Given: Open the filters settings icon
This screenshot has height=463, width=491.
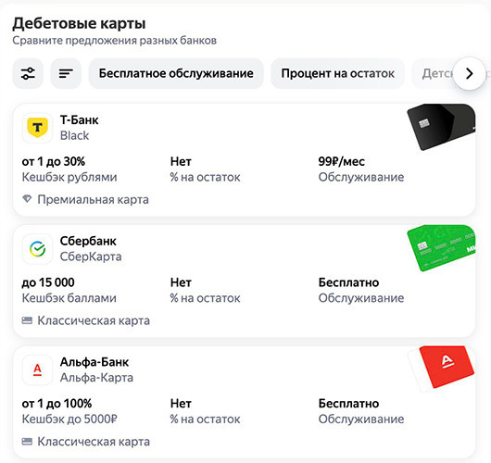Looking at the screenshot, I should click(28, 73).
